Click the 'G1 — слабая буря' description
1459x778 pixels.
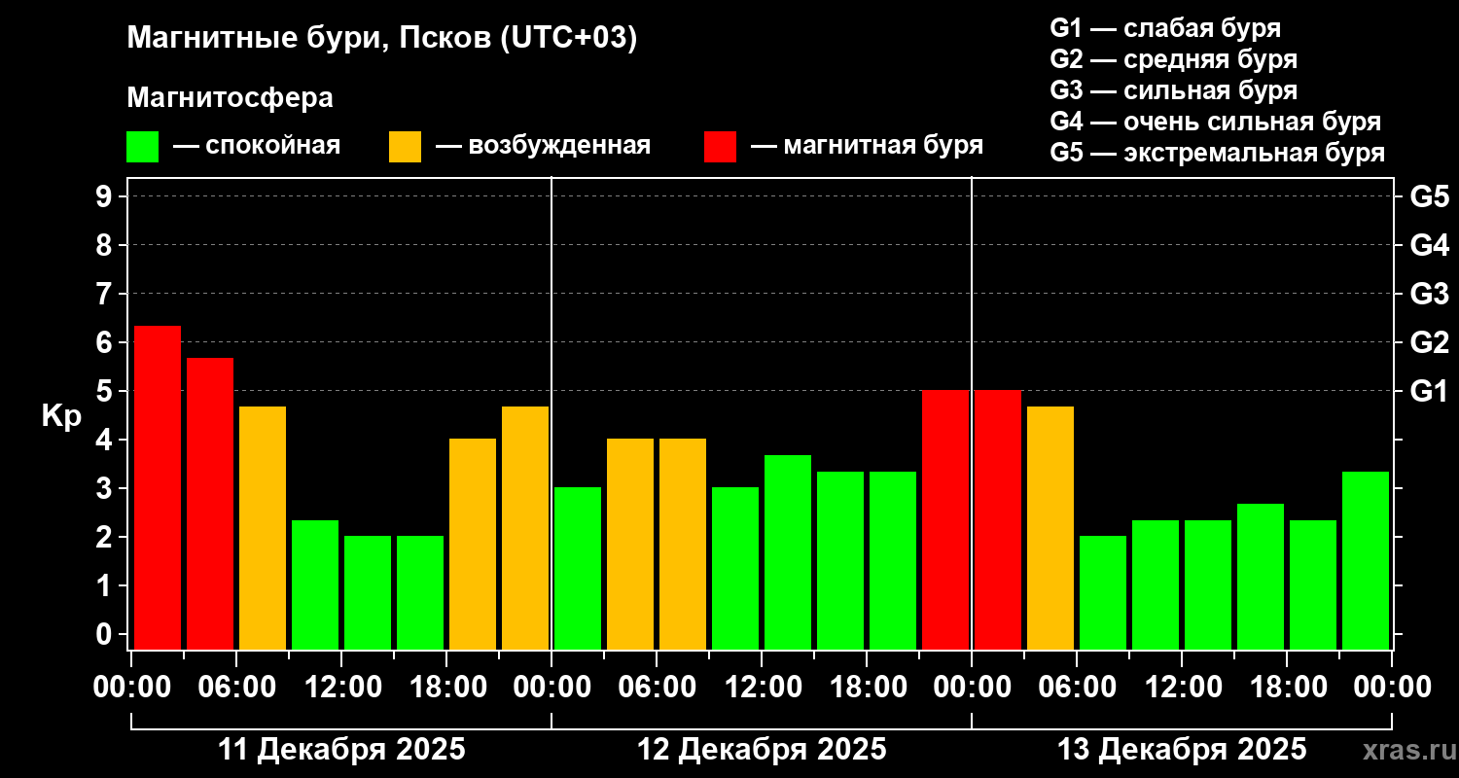(x=1165, y=28)
